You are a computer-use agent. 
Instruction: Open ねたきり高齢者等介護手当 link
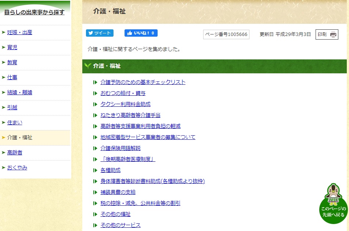(x=130, y=115)
